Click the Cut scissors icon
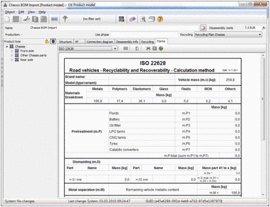This screenshot has height=207, width=270. pyautogui.click(x=26, y=19)
